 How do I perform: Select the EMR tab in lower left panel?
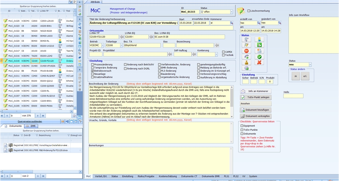click(x=31, y=126)
